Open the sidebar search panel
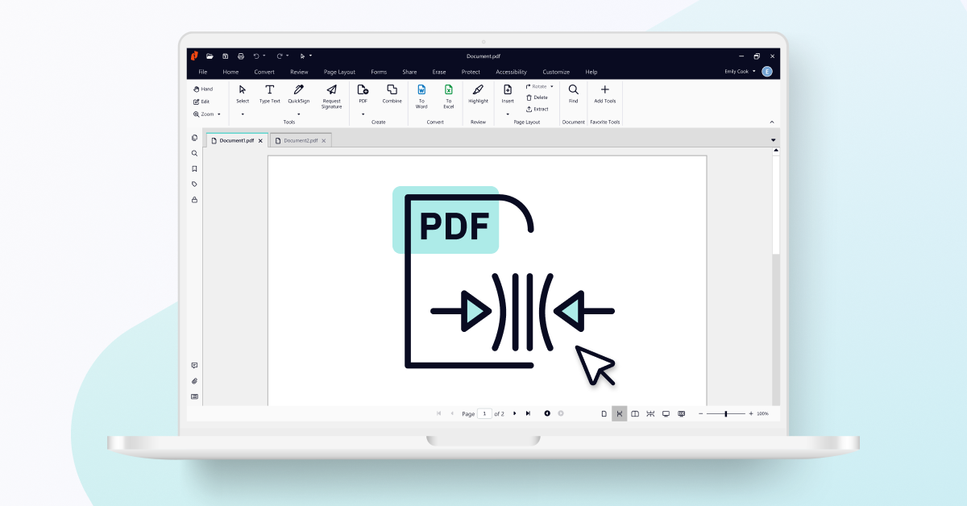 pyautogui.click(x=195, y=153)
